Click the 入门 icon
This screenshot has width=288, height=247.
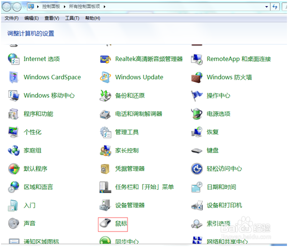(x=13, y=205)
